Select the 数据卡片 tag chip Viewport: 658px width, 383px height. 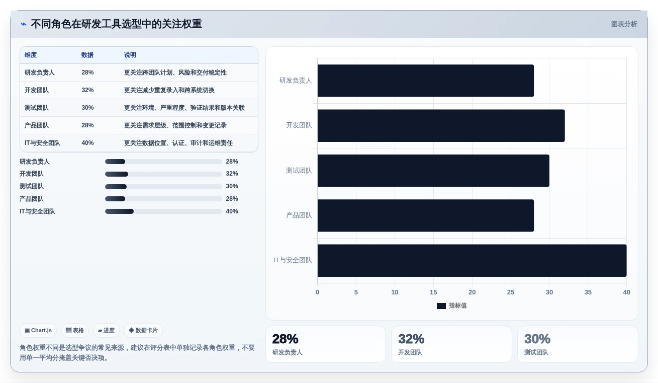(143, 331)
